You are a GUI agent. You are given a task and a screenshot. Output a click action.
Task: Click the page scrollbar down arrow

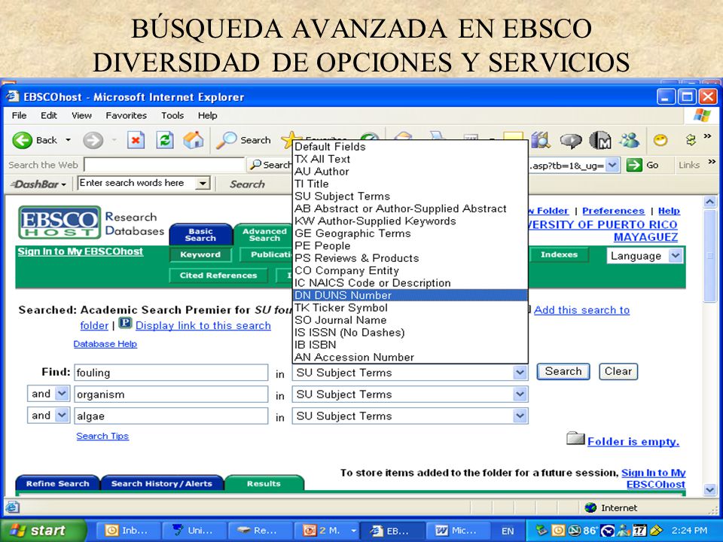pyautogui.click(x=709, y=489)
